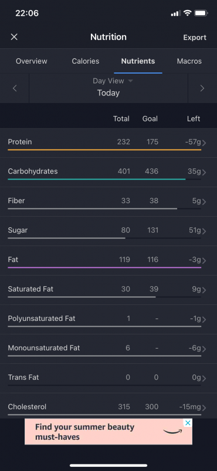
Task: Expand the Trans Fat row
Action: (x=108, y=379)
